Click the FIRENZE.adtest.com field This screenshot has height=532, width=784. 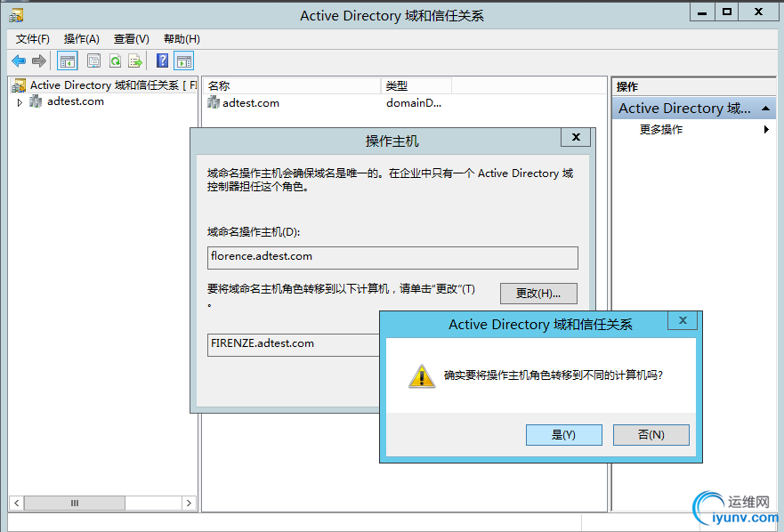(x=294, y=345)
